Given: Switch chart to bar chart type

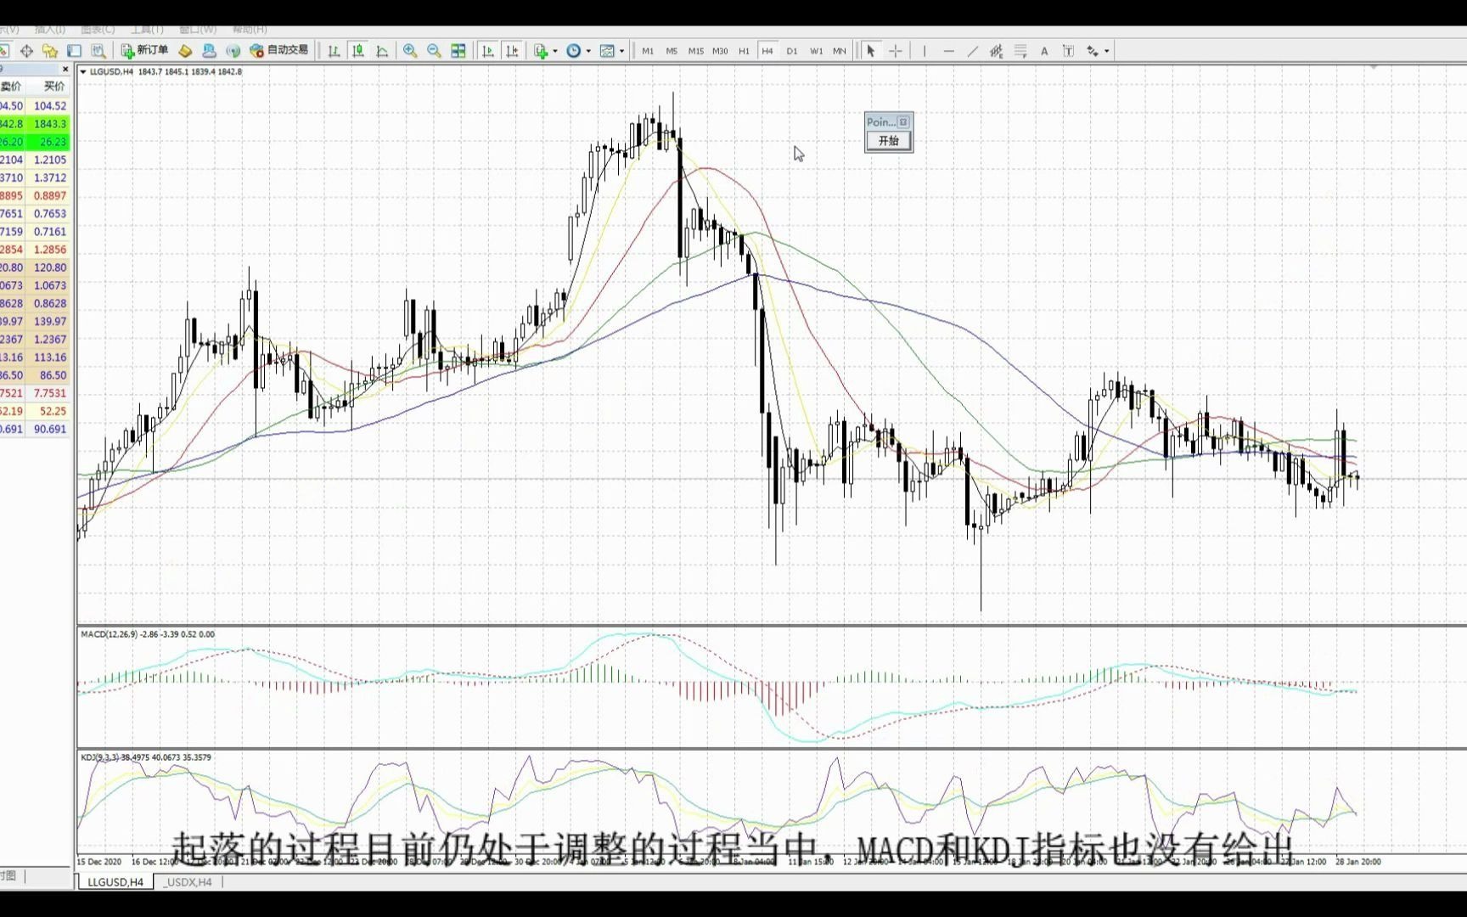Looking at the screenshot, I should tap(334, 51).
